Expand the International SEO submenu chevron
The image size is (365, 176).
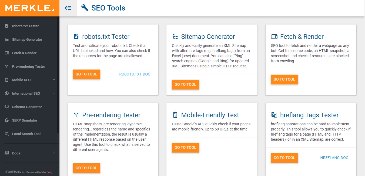click(54, 93)
